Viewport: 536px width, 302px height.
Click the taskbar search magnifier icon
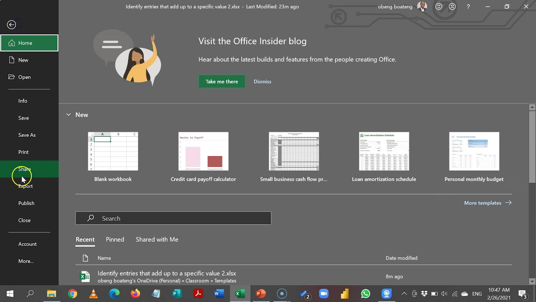coord(30,294)
